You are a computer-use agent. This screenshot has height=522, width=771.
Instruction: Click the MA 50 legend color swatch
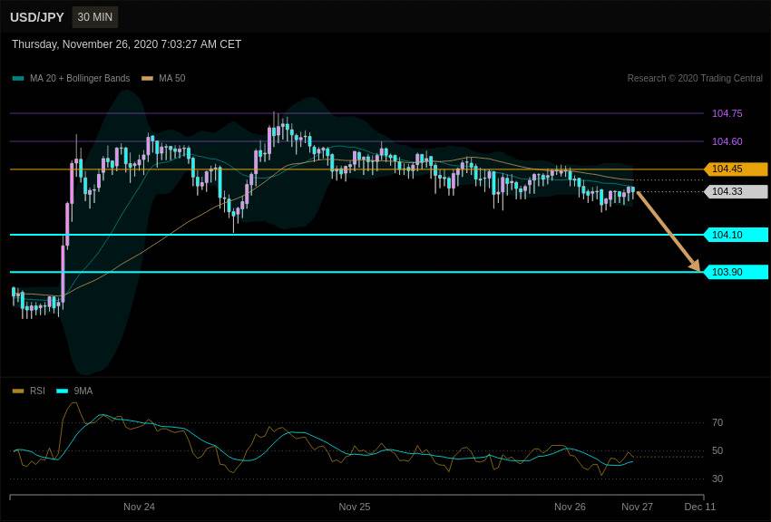(148, 79)
